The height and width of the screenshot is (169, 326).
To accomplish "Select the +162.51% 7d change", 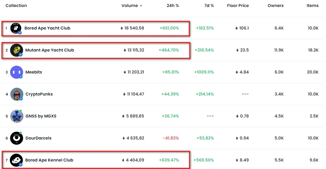I will point(205,28).
